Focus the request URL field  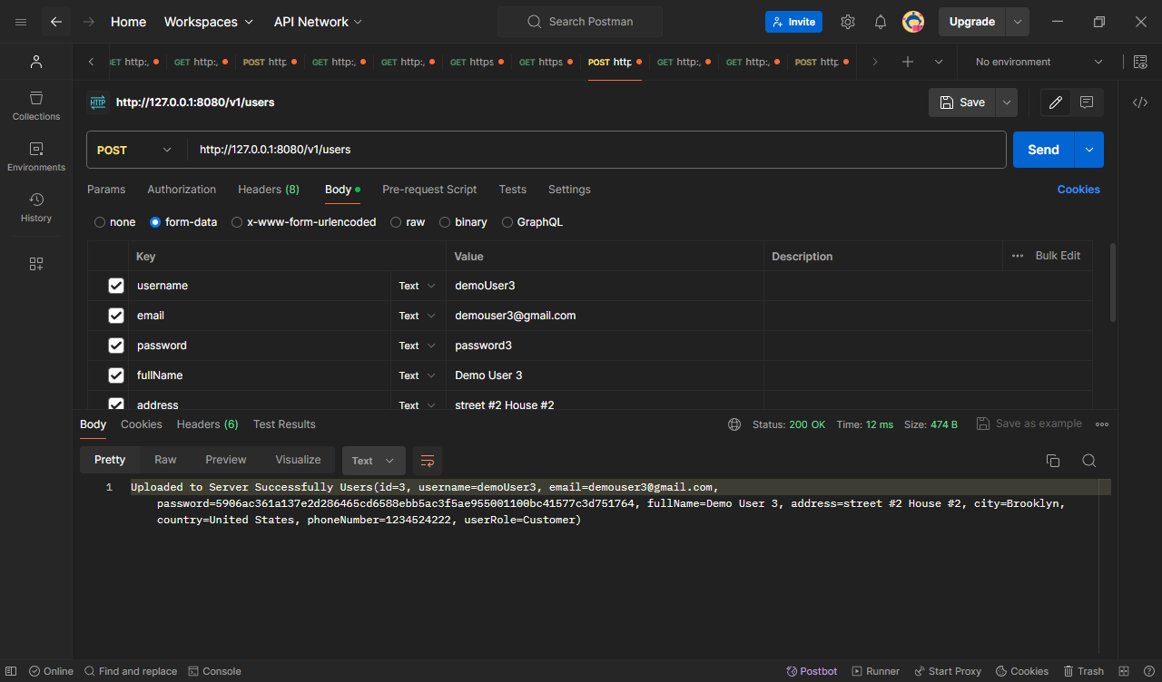596,150
